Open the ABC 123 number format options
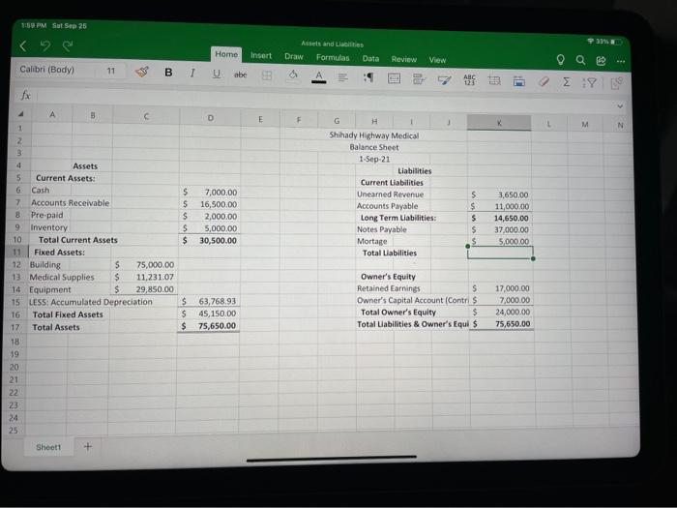The height and width of the screenshot is (508, 677). pyautogui.click(x=469, y=79)
